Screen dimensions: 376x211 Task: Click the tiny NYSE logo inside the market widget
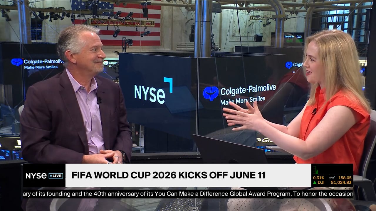coord(332,178)
